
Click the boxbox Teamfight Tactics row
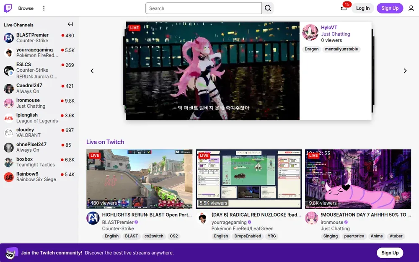pos(39,162)
